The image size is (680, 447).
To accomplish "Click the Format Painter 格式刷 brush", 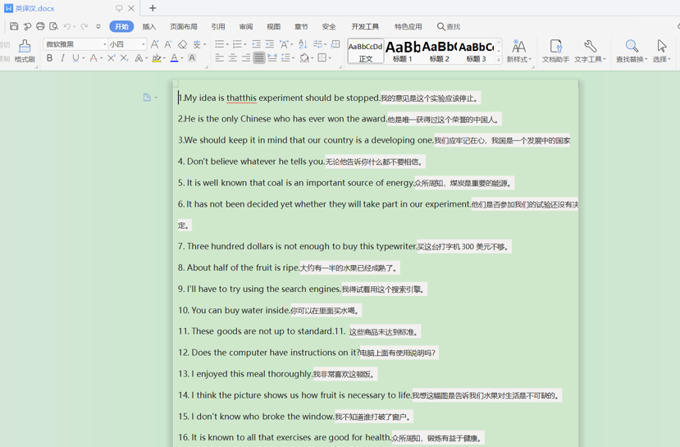I will point(25,51).
